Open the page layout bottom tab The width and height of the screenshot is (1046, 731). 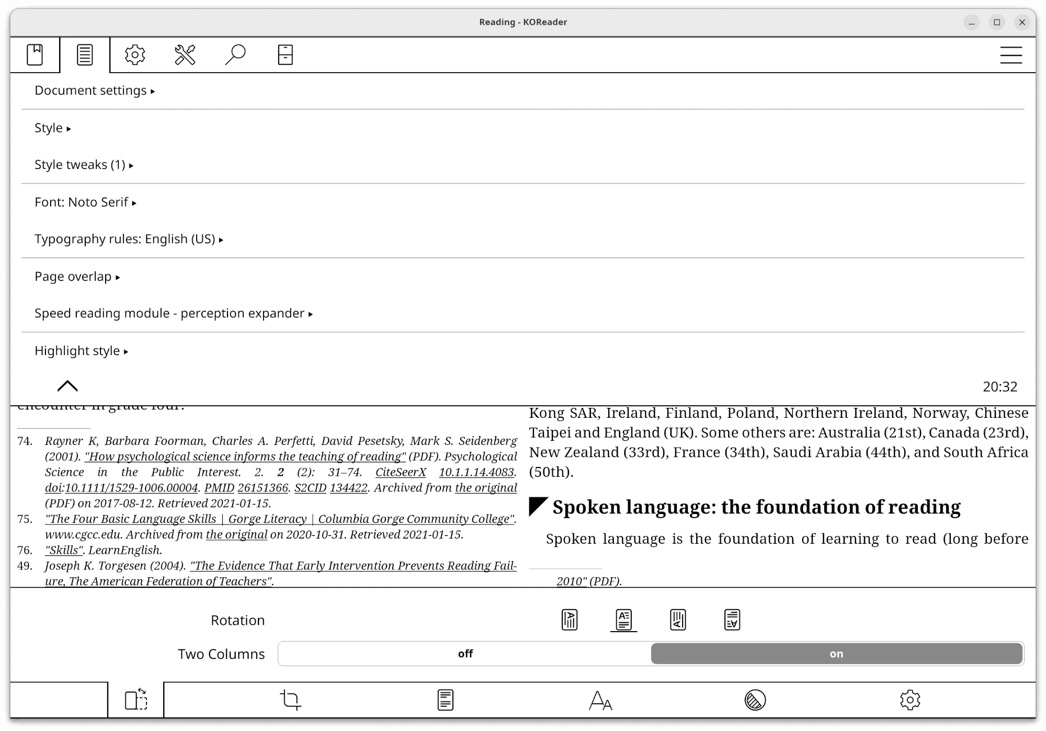[x=446, y=700]
